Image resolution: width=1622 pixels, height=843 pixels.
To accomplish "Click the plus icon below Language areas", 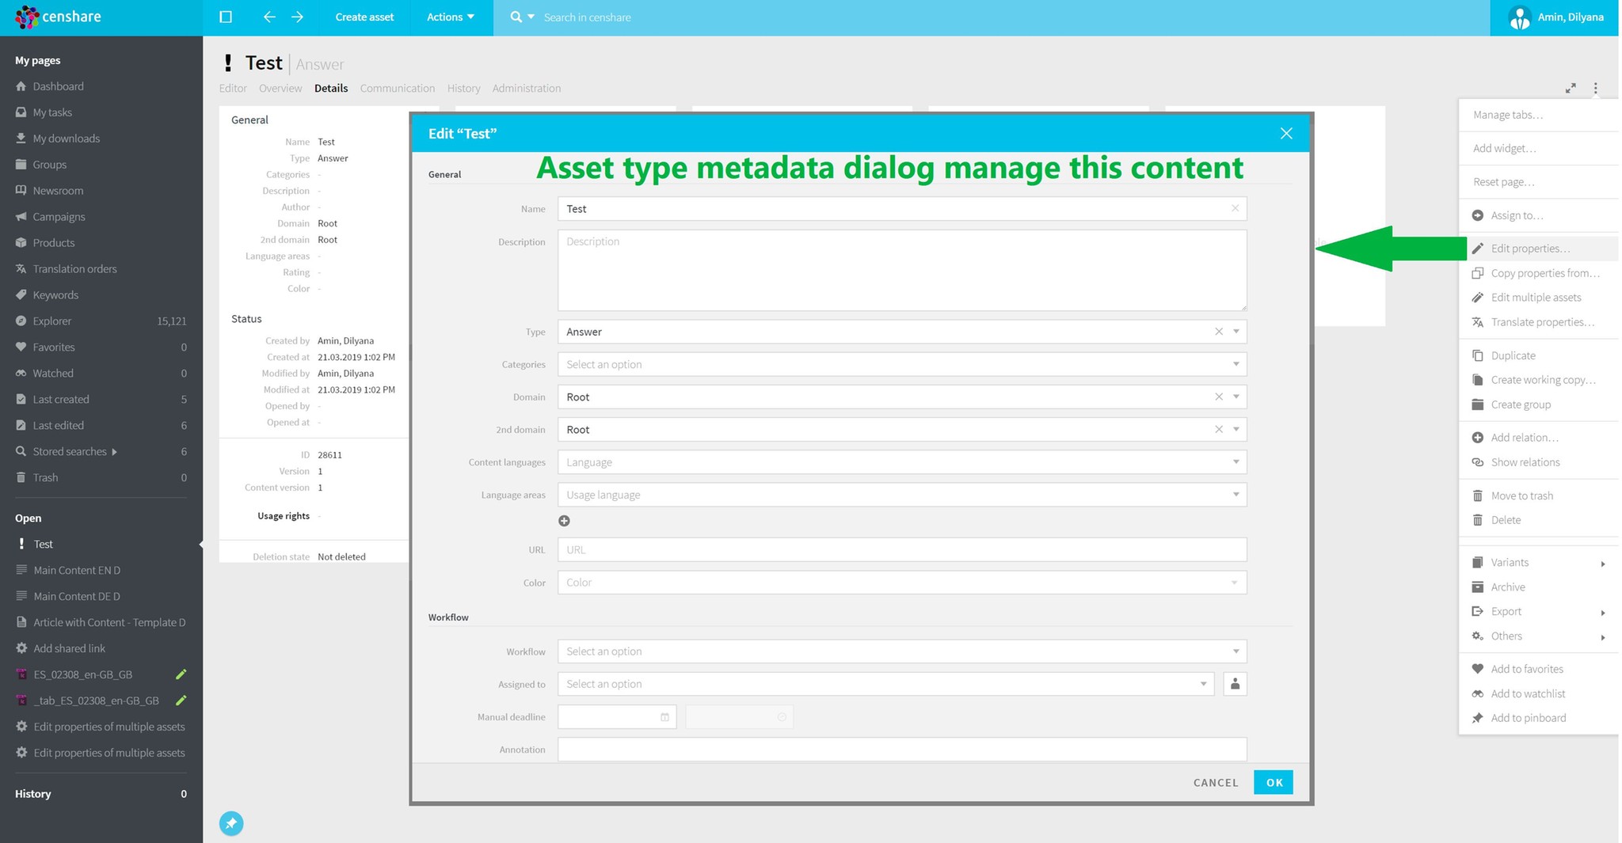I will coord(564,521).
